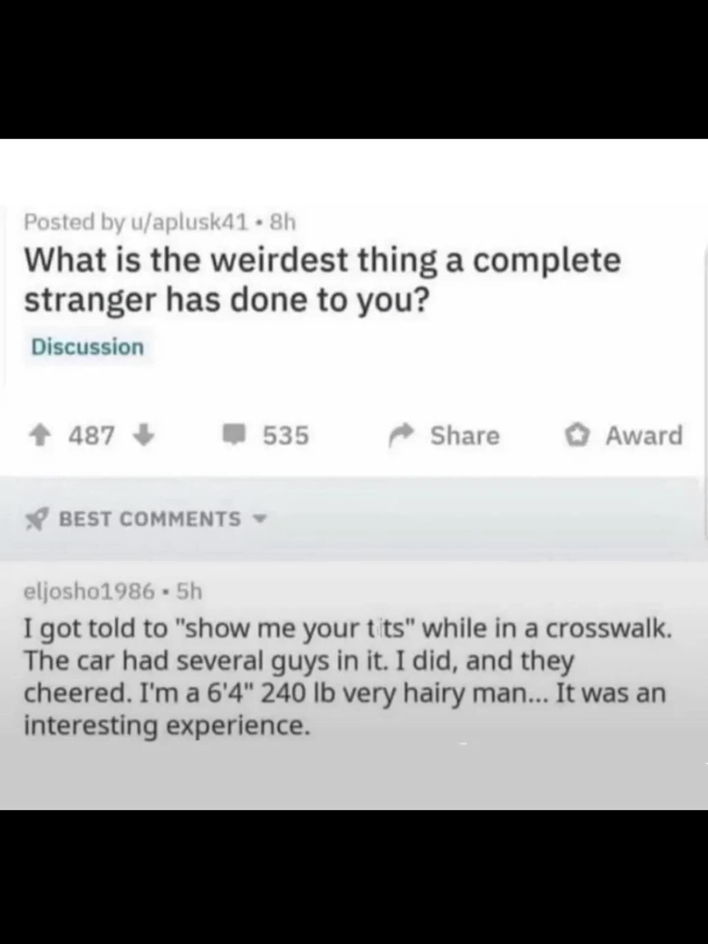Click the Award badge icon

point(577,435)
